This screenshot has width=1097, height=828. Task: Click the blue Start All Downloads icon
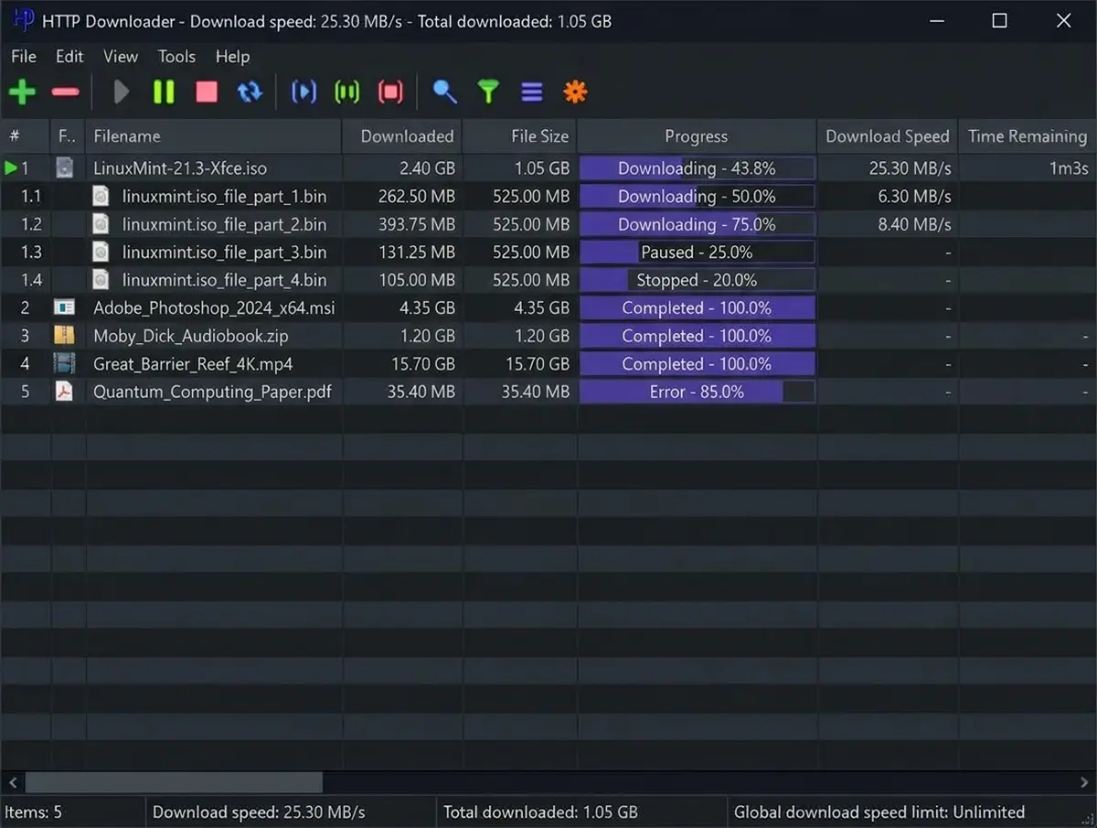pos(304,91)
